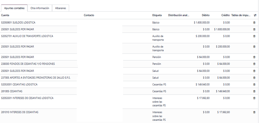Click the Contacto column header
The height and width of the screenshot is (123, 259).
tap(89, 15)
